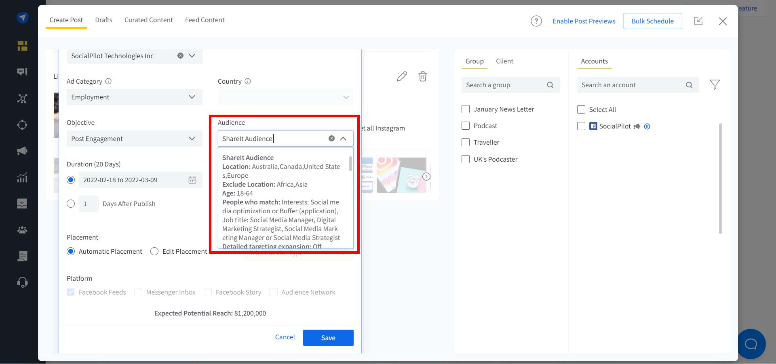Click the info icon next to SocialPilot account
The height and width of the screenshot is (364, 776).
pos(647,126)
